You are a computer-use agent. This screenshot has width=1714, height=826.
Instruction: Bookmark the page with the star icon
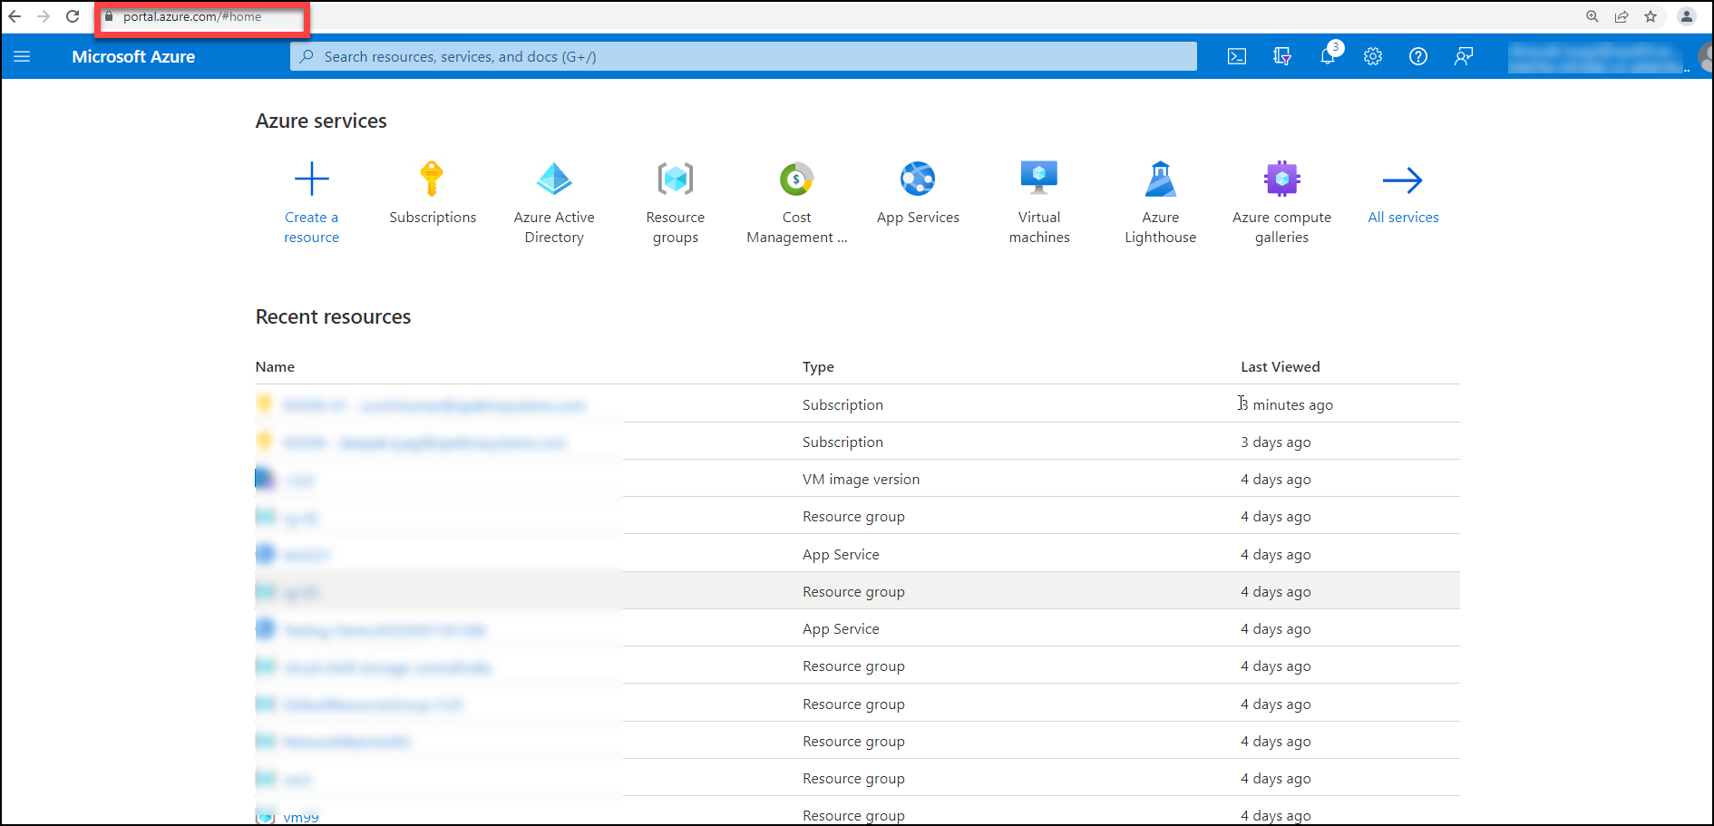pos(1651,16)
